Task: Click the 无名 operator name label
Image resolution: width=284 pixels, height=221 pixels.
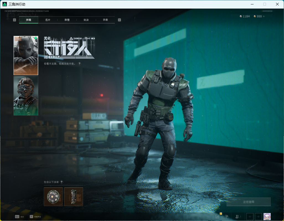Action: click(47, 38)
